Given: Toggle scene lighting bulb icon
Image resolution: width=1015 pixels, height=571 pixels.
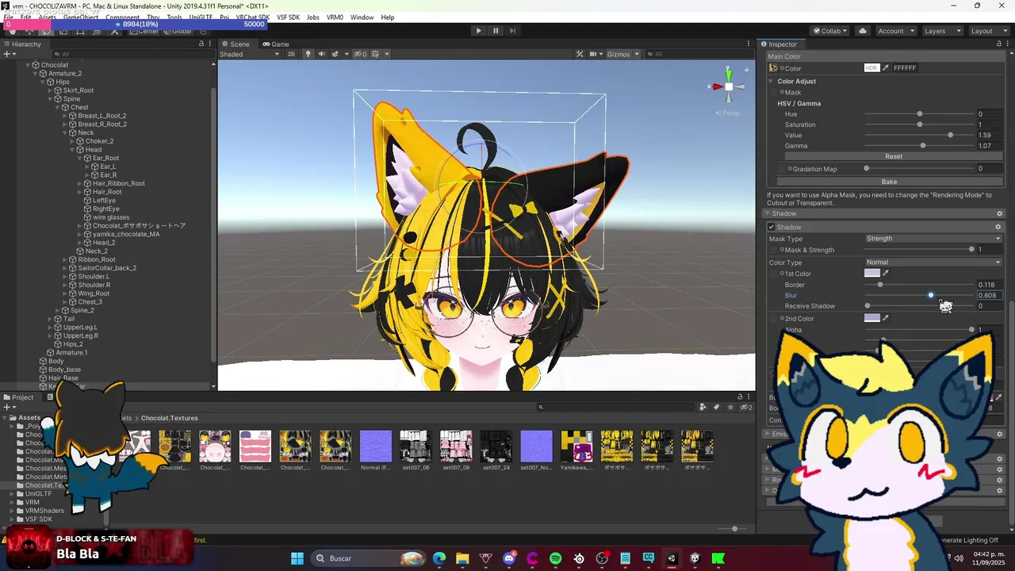Looking at the screenshot, I should point(308,54).
